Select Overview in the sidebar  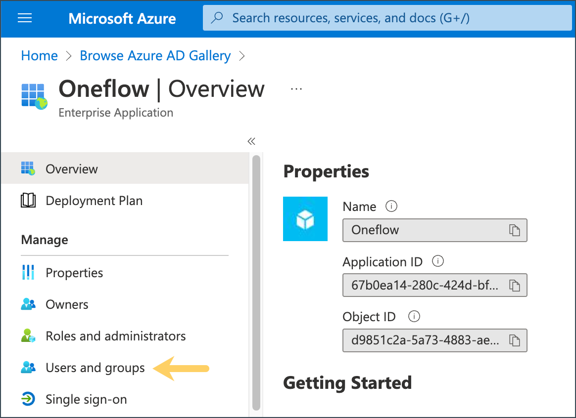coord(125,168)
